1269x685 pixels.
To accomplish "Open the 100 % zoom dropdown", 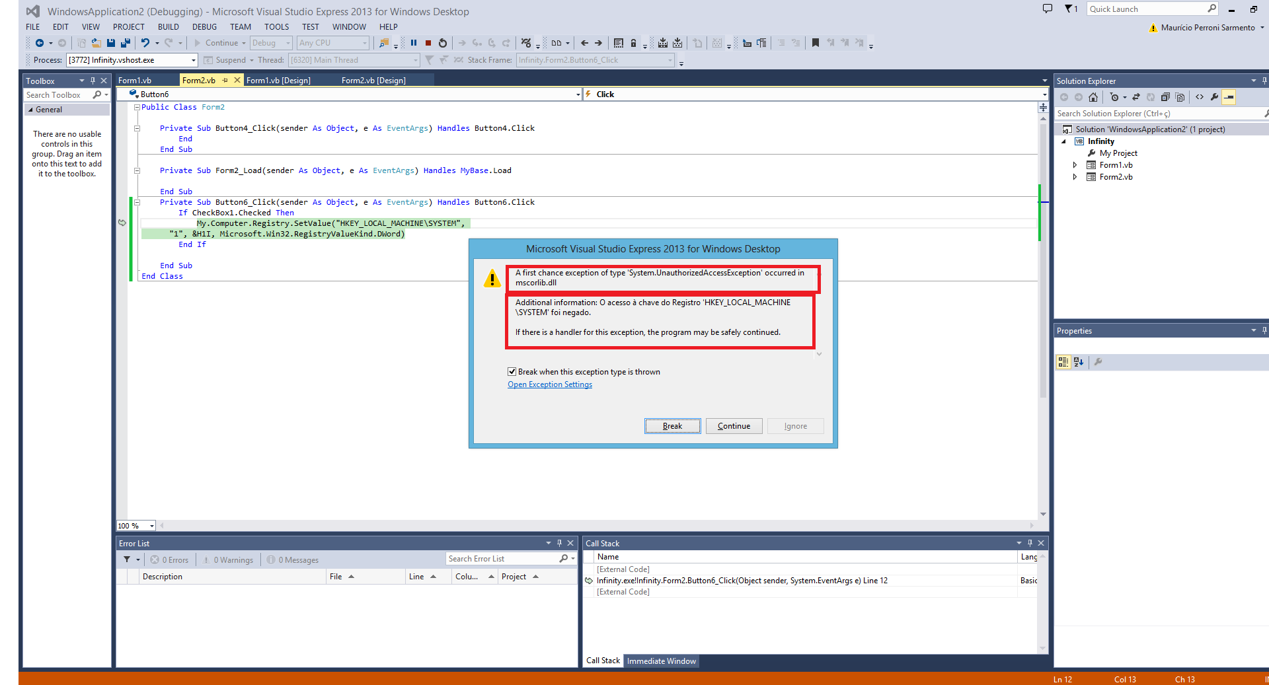I will 152,526.
